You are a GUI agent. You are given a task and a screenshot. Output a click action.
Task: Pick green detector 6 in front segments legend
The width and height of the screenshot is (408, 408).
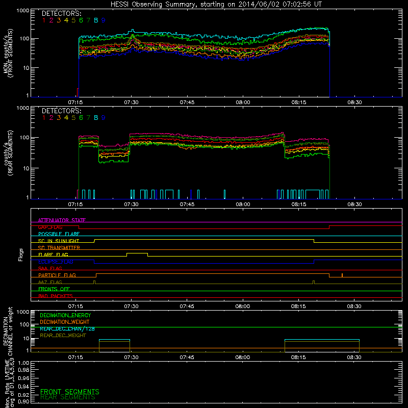point(81,20)
